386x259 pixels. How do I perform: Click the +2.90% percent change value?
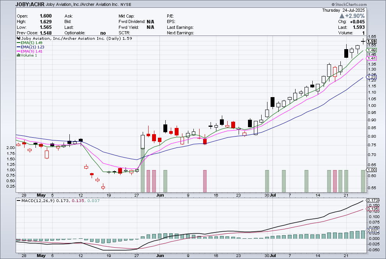tap(355, 16)
